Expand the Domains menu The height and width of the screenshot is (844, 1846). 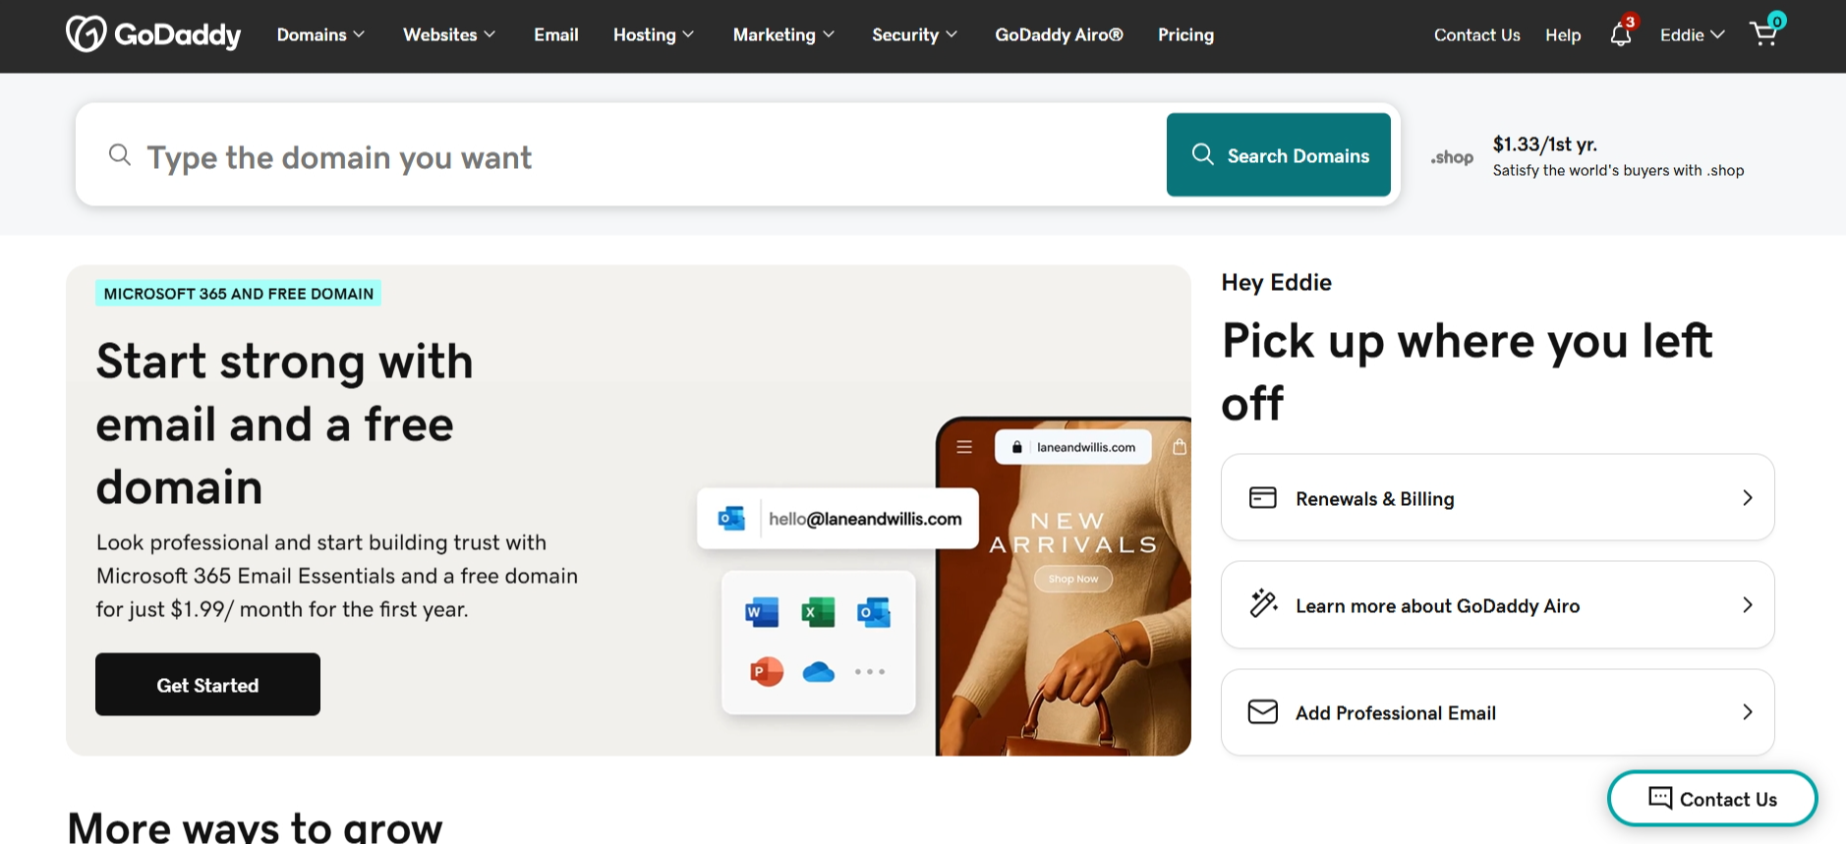click(x=320, y=34)
